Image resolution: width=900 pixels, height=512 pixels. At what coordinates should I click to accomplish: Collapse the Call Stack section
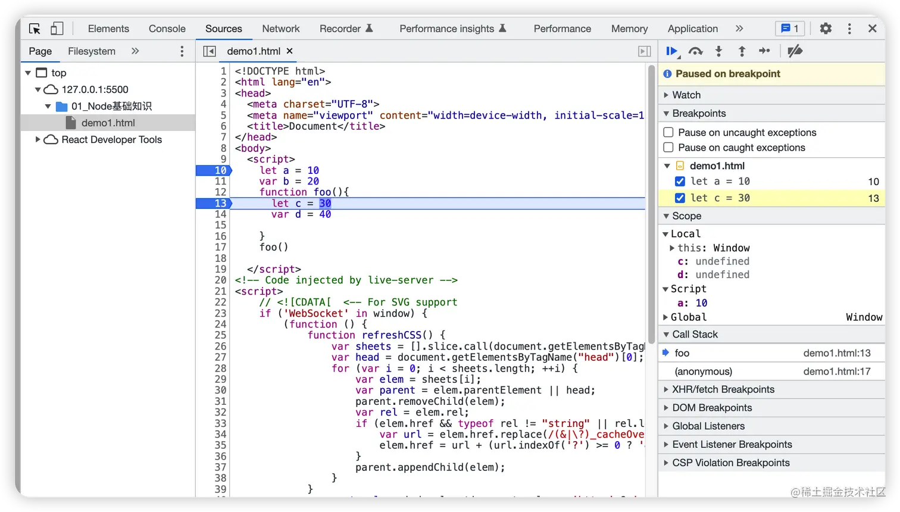coord(771,335)
